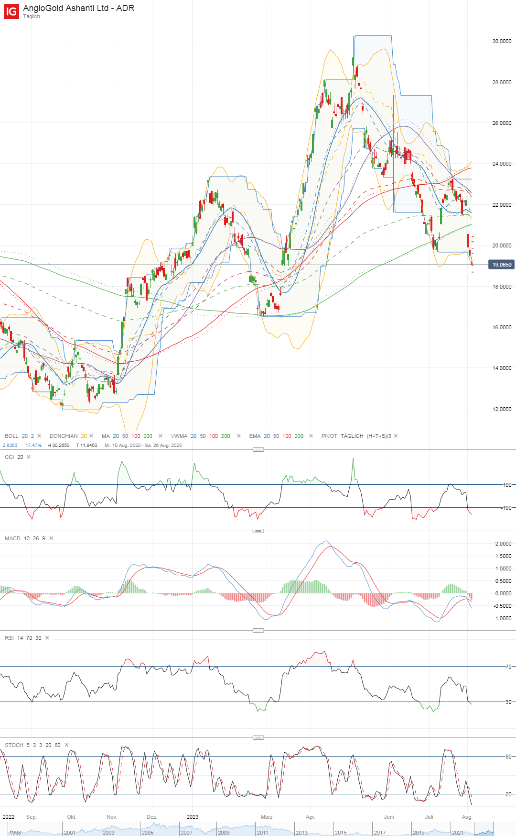Screen dimensions: 516x836
Task: Grab the divider handle above STOCH panel
Action: 258,737
